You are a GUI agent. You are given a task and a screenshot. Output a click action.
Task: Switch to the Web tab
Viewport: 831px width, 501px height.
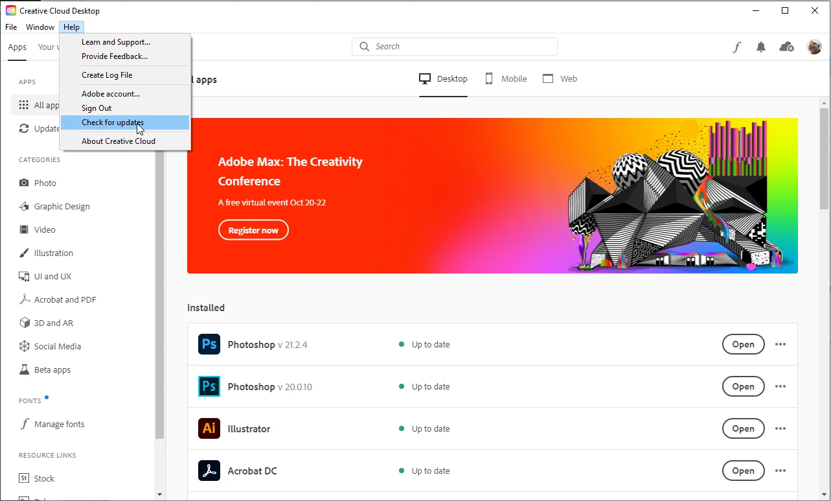point(560,79)
